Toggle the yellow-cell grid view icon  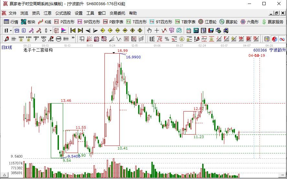tap(267, 39)
